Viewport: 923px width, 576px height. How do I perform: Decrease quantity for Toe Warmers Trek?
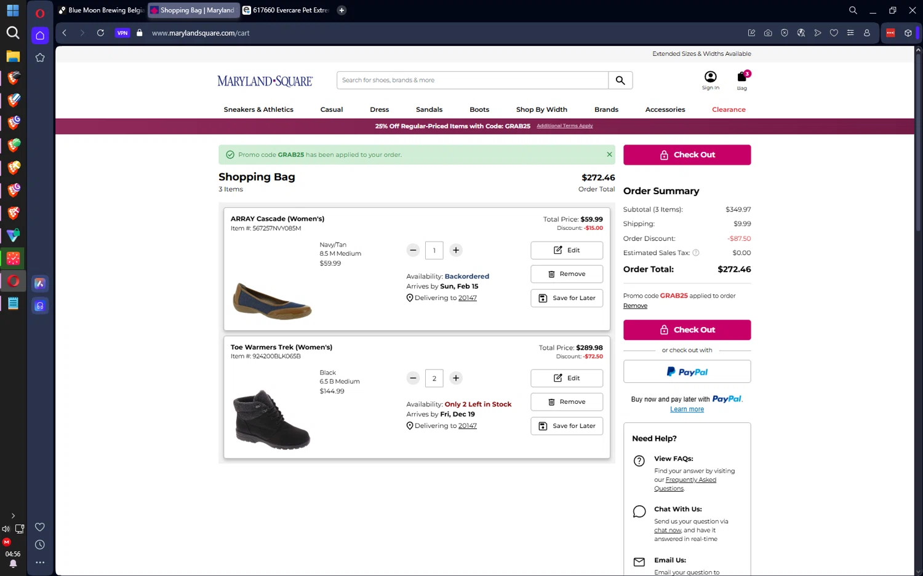[x=414, y=378]
